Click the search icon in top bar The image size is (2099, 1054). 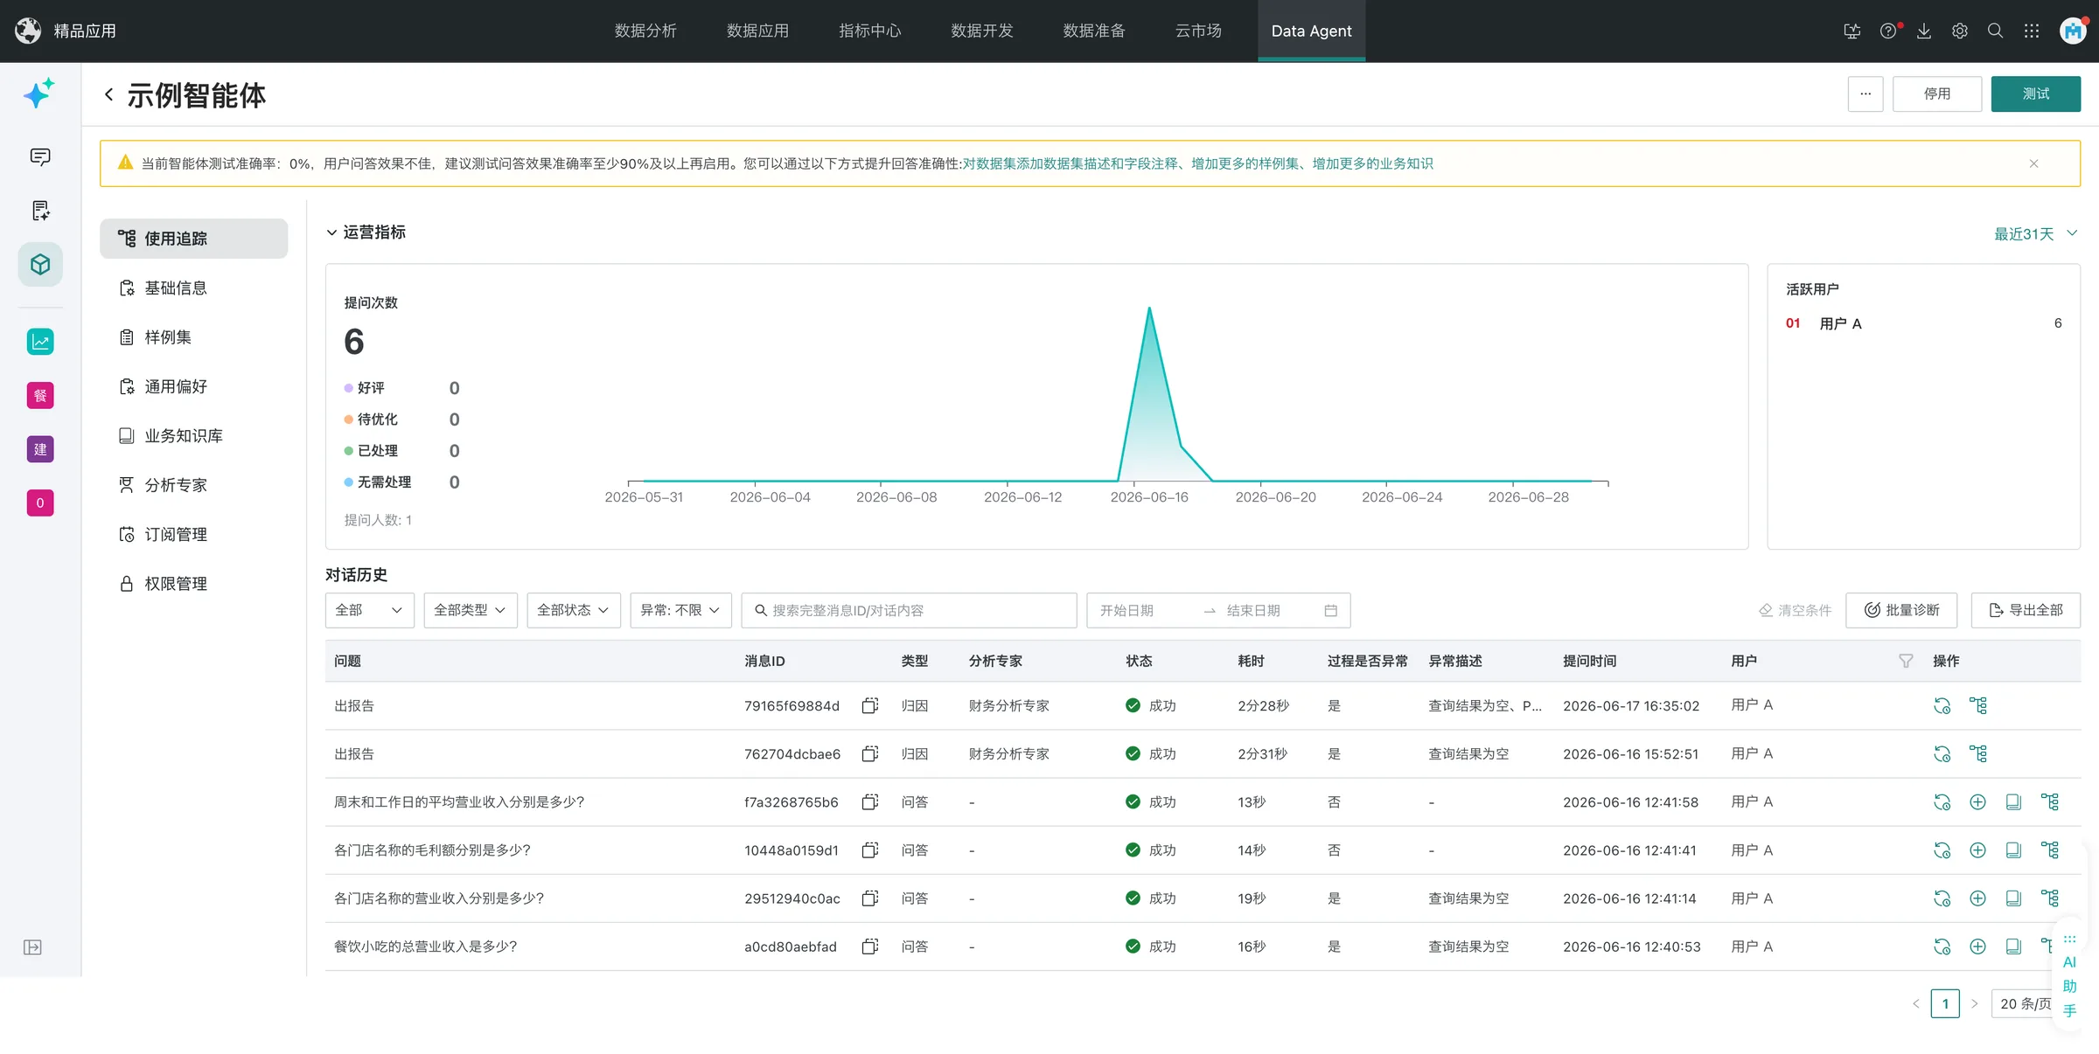click(1996, 31)
